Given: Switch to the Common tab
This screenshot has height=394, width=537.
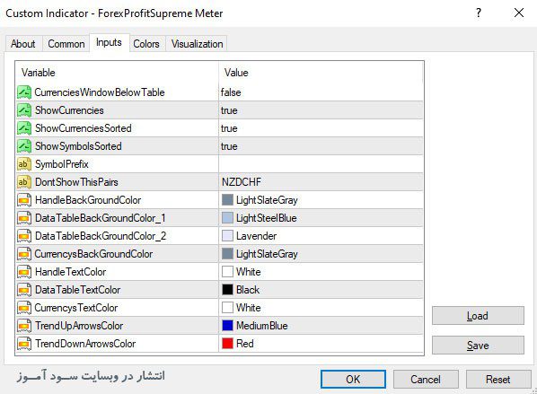Looking at the screenshot, I should pyautogui.click(x=66, y=44).
